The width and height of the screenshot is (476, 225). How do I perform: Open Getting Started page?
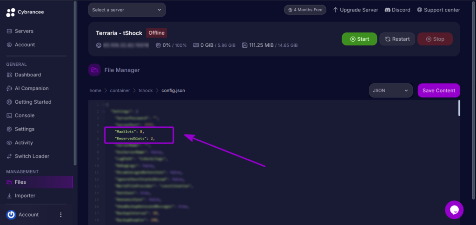point(33,102)
